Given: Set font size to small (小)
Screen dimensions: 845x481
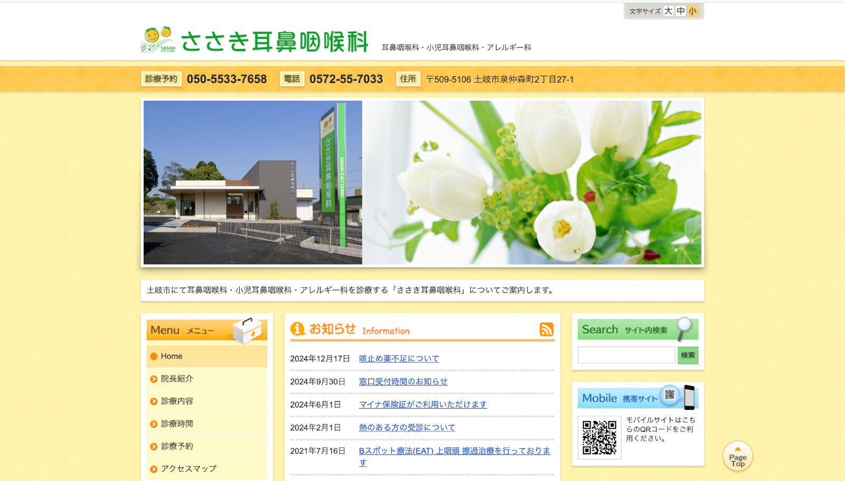Looking at the screenshot, I should pos(692,11).
